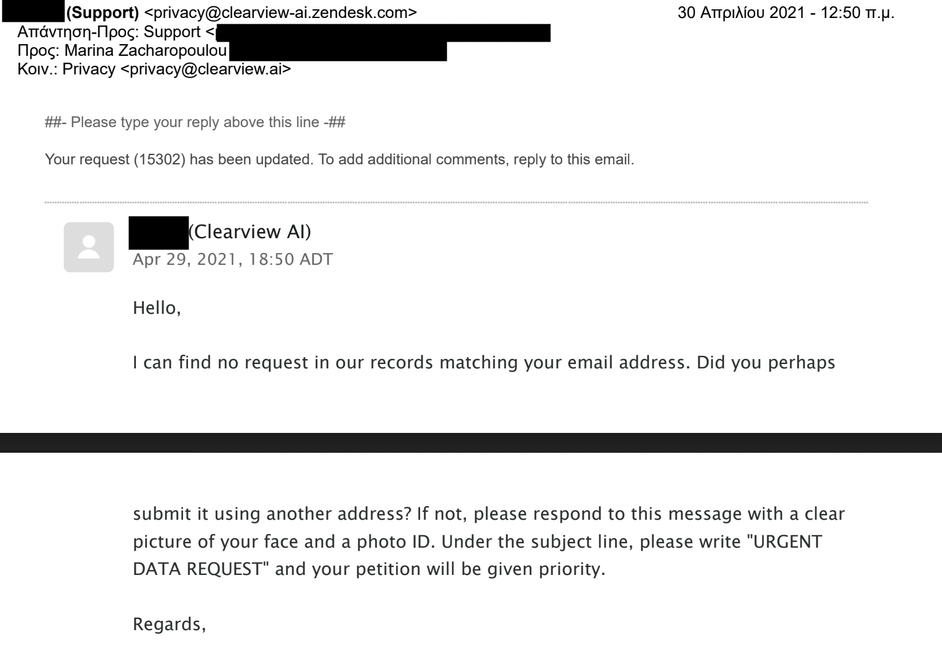
Task: Select the bold "(Support)" sender name
Action: [102, 13]
